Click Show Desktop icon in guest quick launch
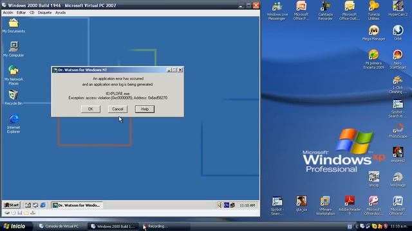Viewport: 412px width, 231px height. tap(28, 205)
